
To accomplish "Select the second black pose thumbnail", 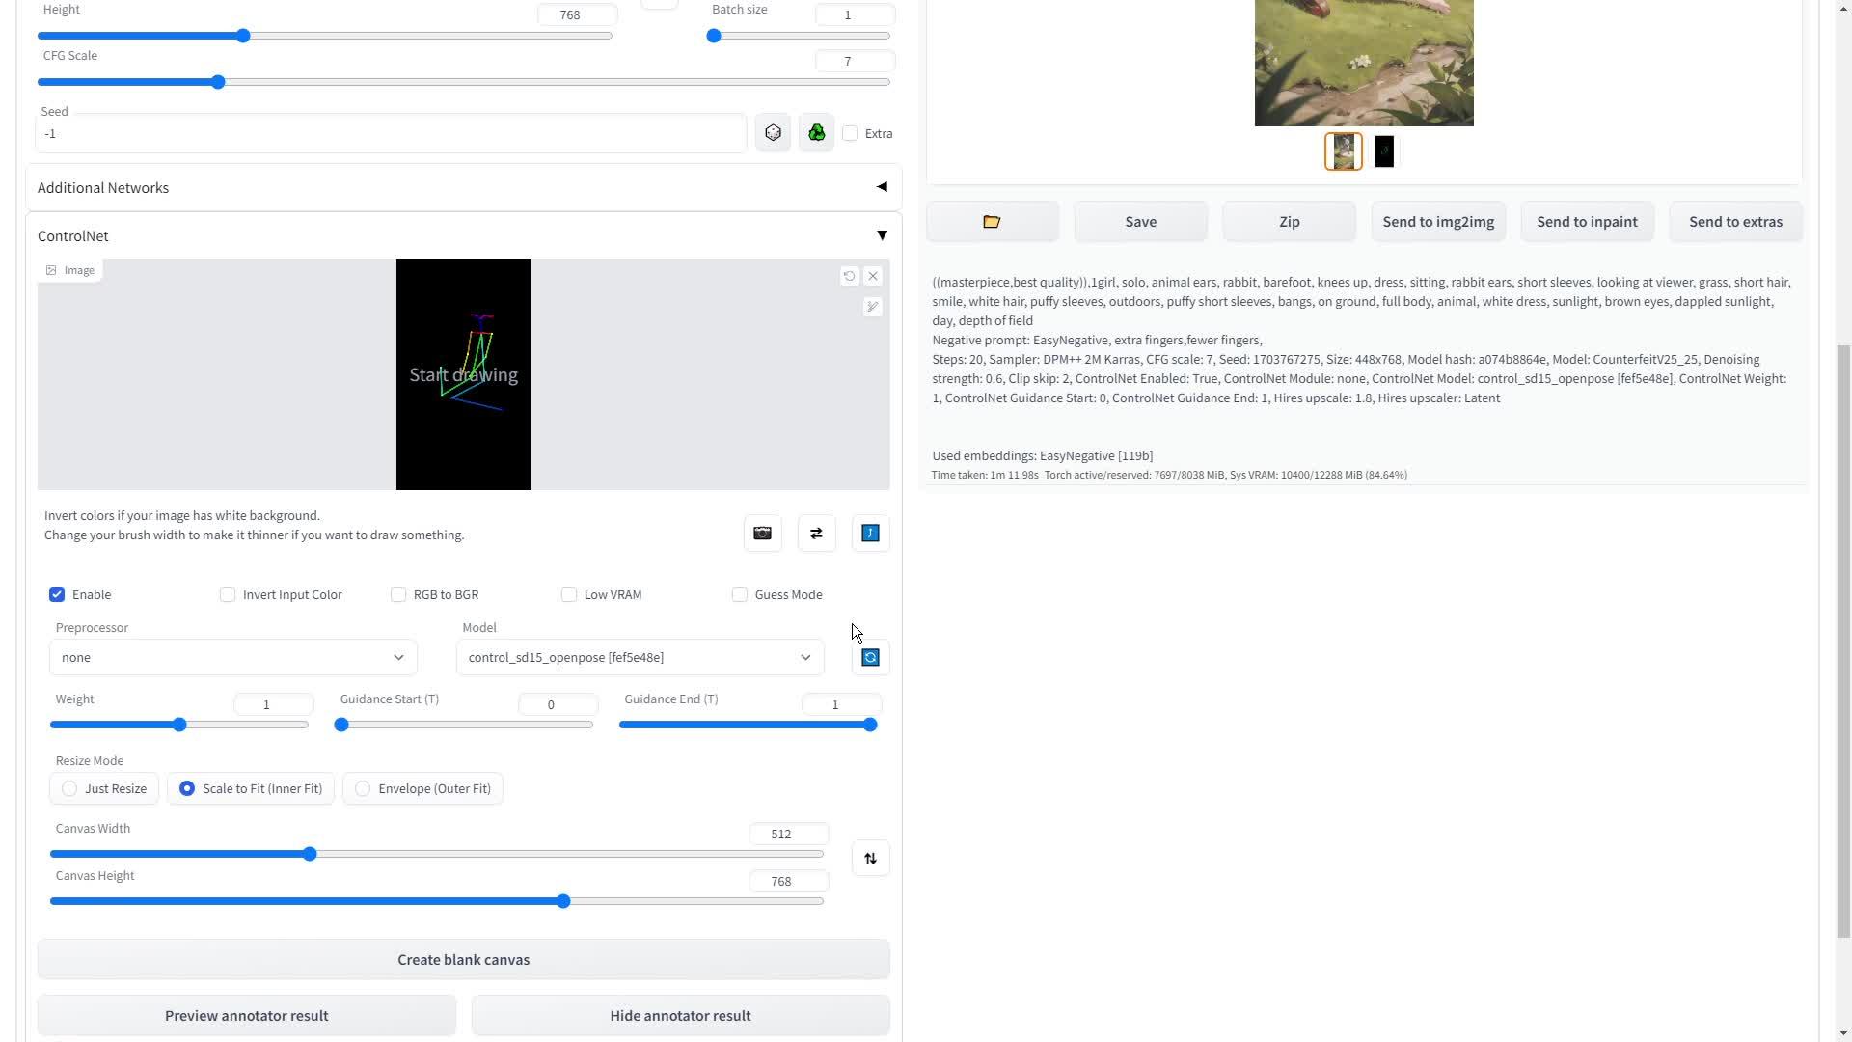I will tap(1384, 151).
